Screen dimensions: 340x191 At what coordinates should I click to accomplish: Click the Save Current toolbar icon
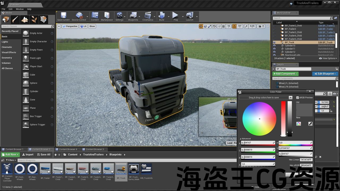click(x=63, y=16)
